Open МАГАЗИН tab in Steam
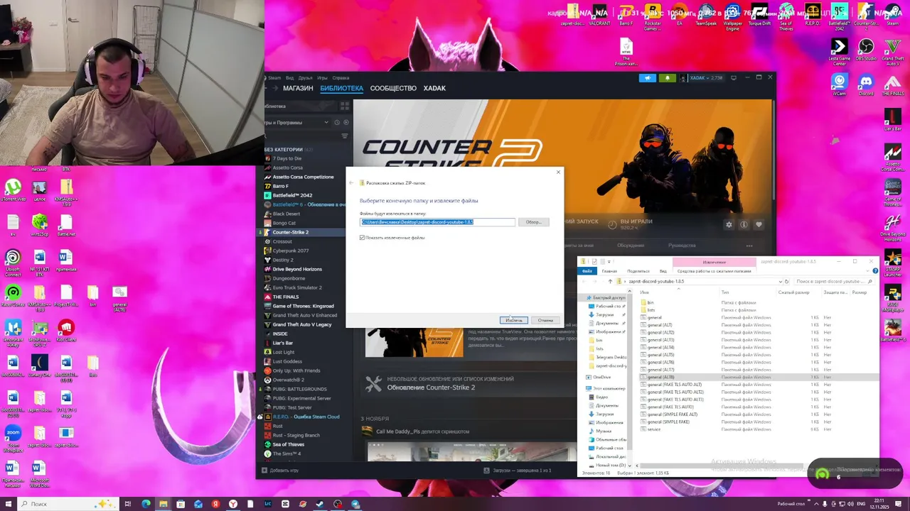 coord(298,89)
